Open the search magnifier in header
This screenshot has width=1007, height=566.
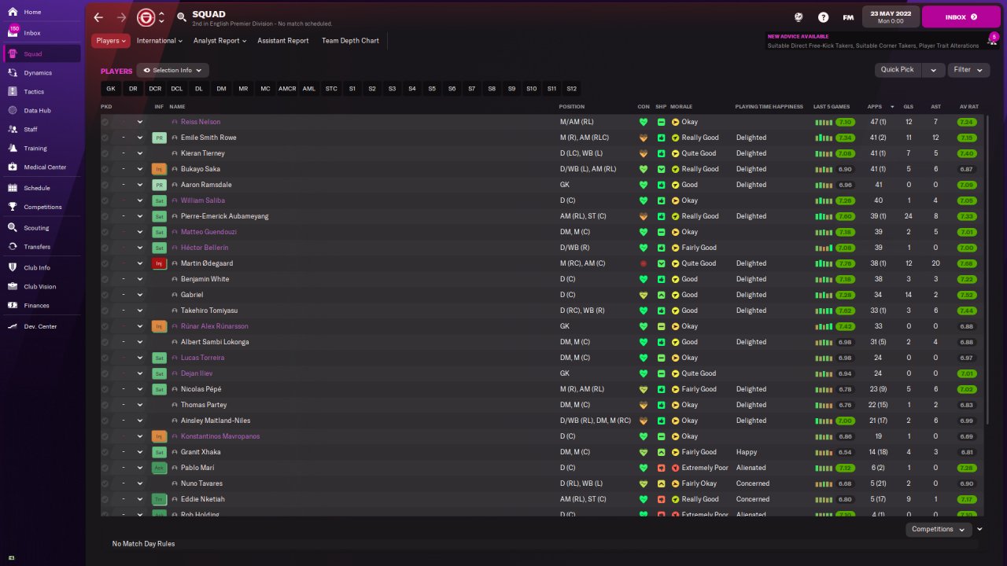[x=182, y=17]
